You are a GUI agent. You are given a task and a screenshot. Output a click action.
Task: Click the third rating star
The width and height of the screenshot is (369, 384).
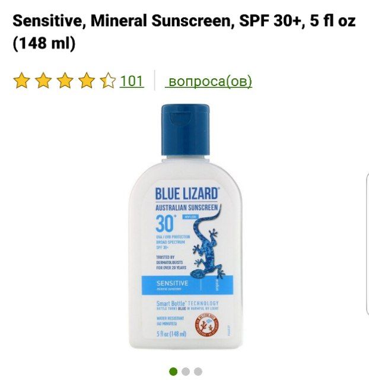pos(65,80)
